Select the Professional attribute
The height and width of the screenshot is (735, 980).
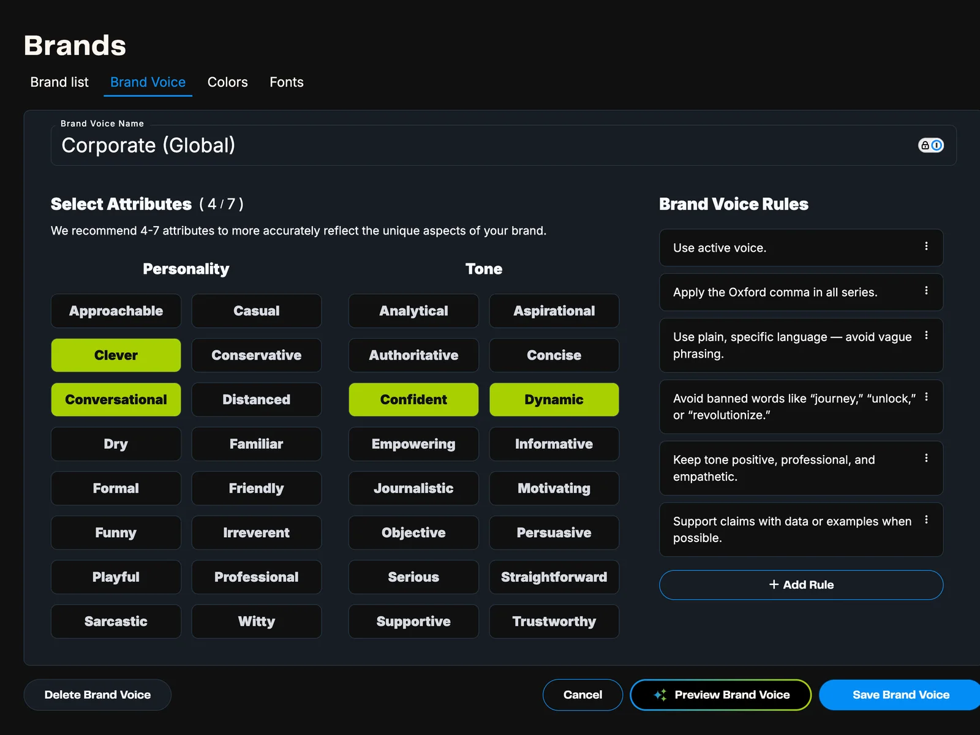[256, 577]
